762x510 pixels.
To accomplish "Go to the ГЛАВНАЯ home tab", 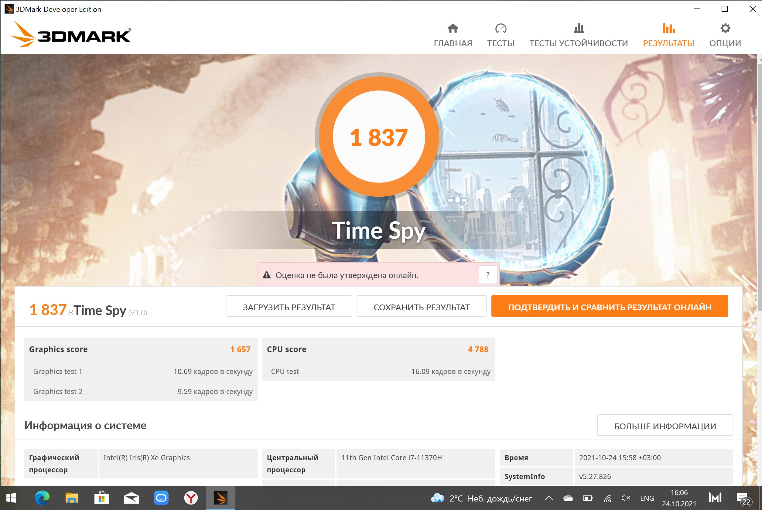I will [453, 35].
